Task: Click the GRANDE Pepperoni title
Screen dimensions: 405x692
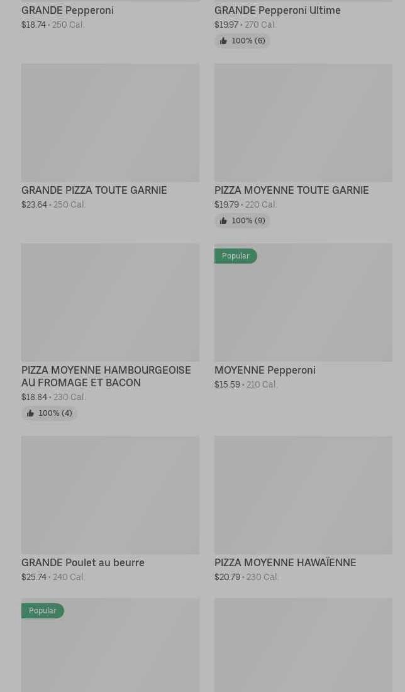Action: 67,10
